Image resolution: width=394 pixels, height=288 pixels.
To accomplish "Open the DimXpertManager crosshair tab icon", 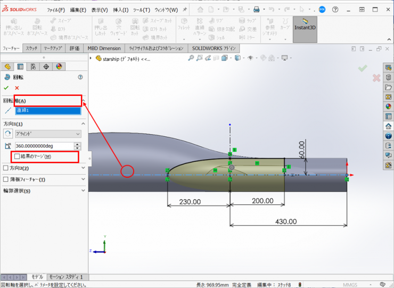I will [46, 67].
